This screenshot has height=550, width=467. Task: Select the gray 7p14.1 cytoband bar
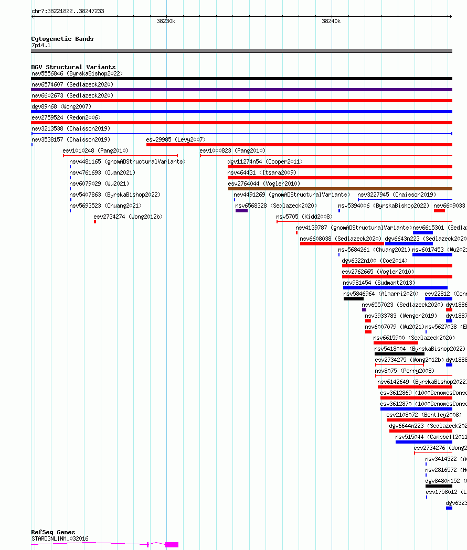241,51
